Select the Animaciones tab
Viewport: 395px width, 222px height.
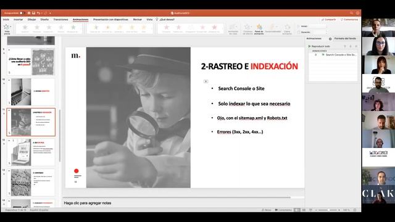(x=81, y=19)
